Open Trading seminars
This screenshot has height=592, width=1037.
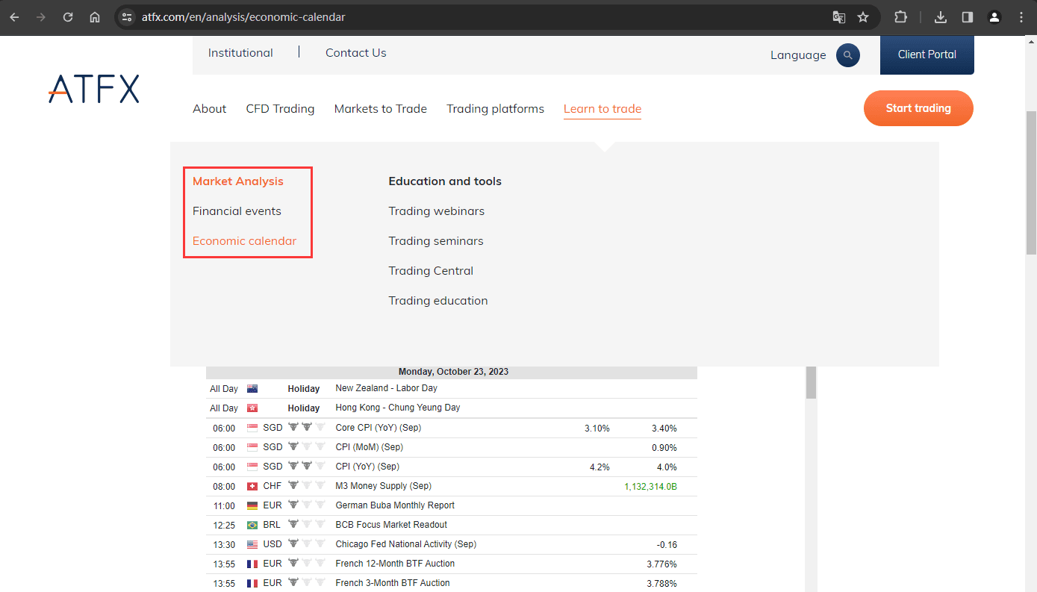(435, 241)
